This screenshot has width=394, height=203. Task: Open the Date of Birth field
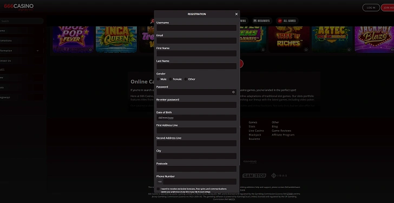click(196, 118)
